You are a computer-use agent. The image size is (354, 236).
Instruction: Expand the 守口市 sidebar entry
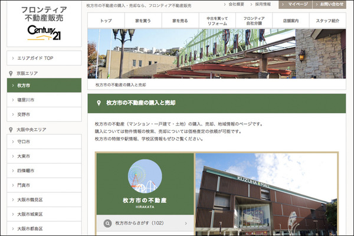(44, 142)
